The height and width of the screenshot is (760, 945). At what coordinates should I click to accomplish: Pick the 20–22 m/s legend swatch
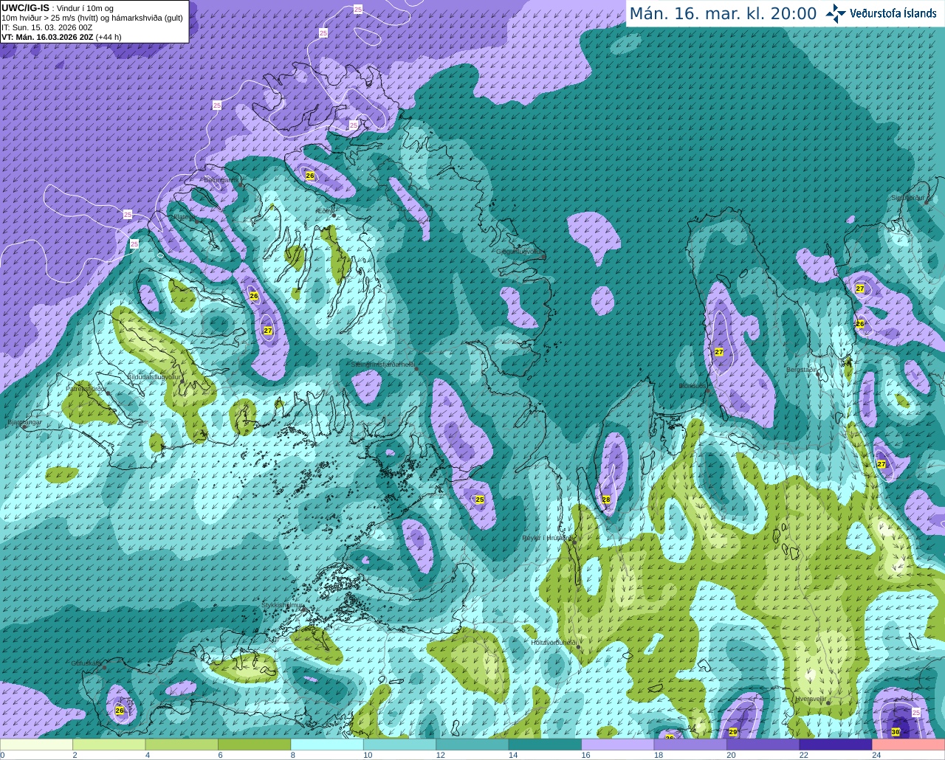point(764,745)
